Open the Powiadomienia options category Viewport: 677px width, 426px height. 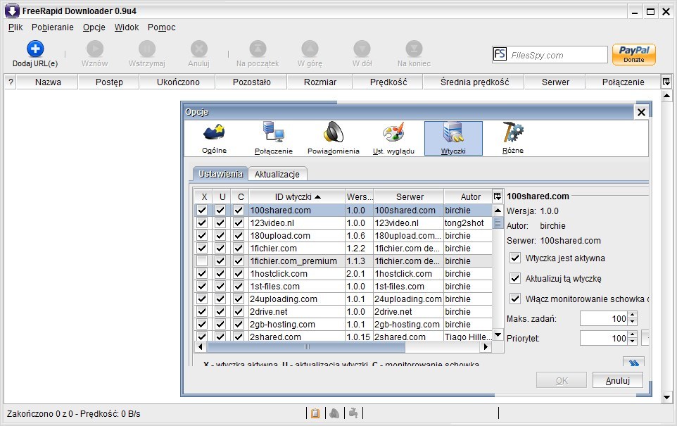334,138
